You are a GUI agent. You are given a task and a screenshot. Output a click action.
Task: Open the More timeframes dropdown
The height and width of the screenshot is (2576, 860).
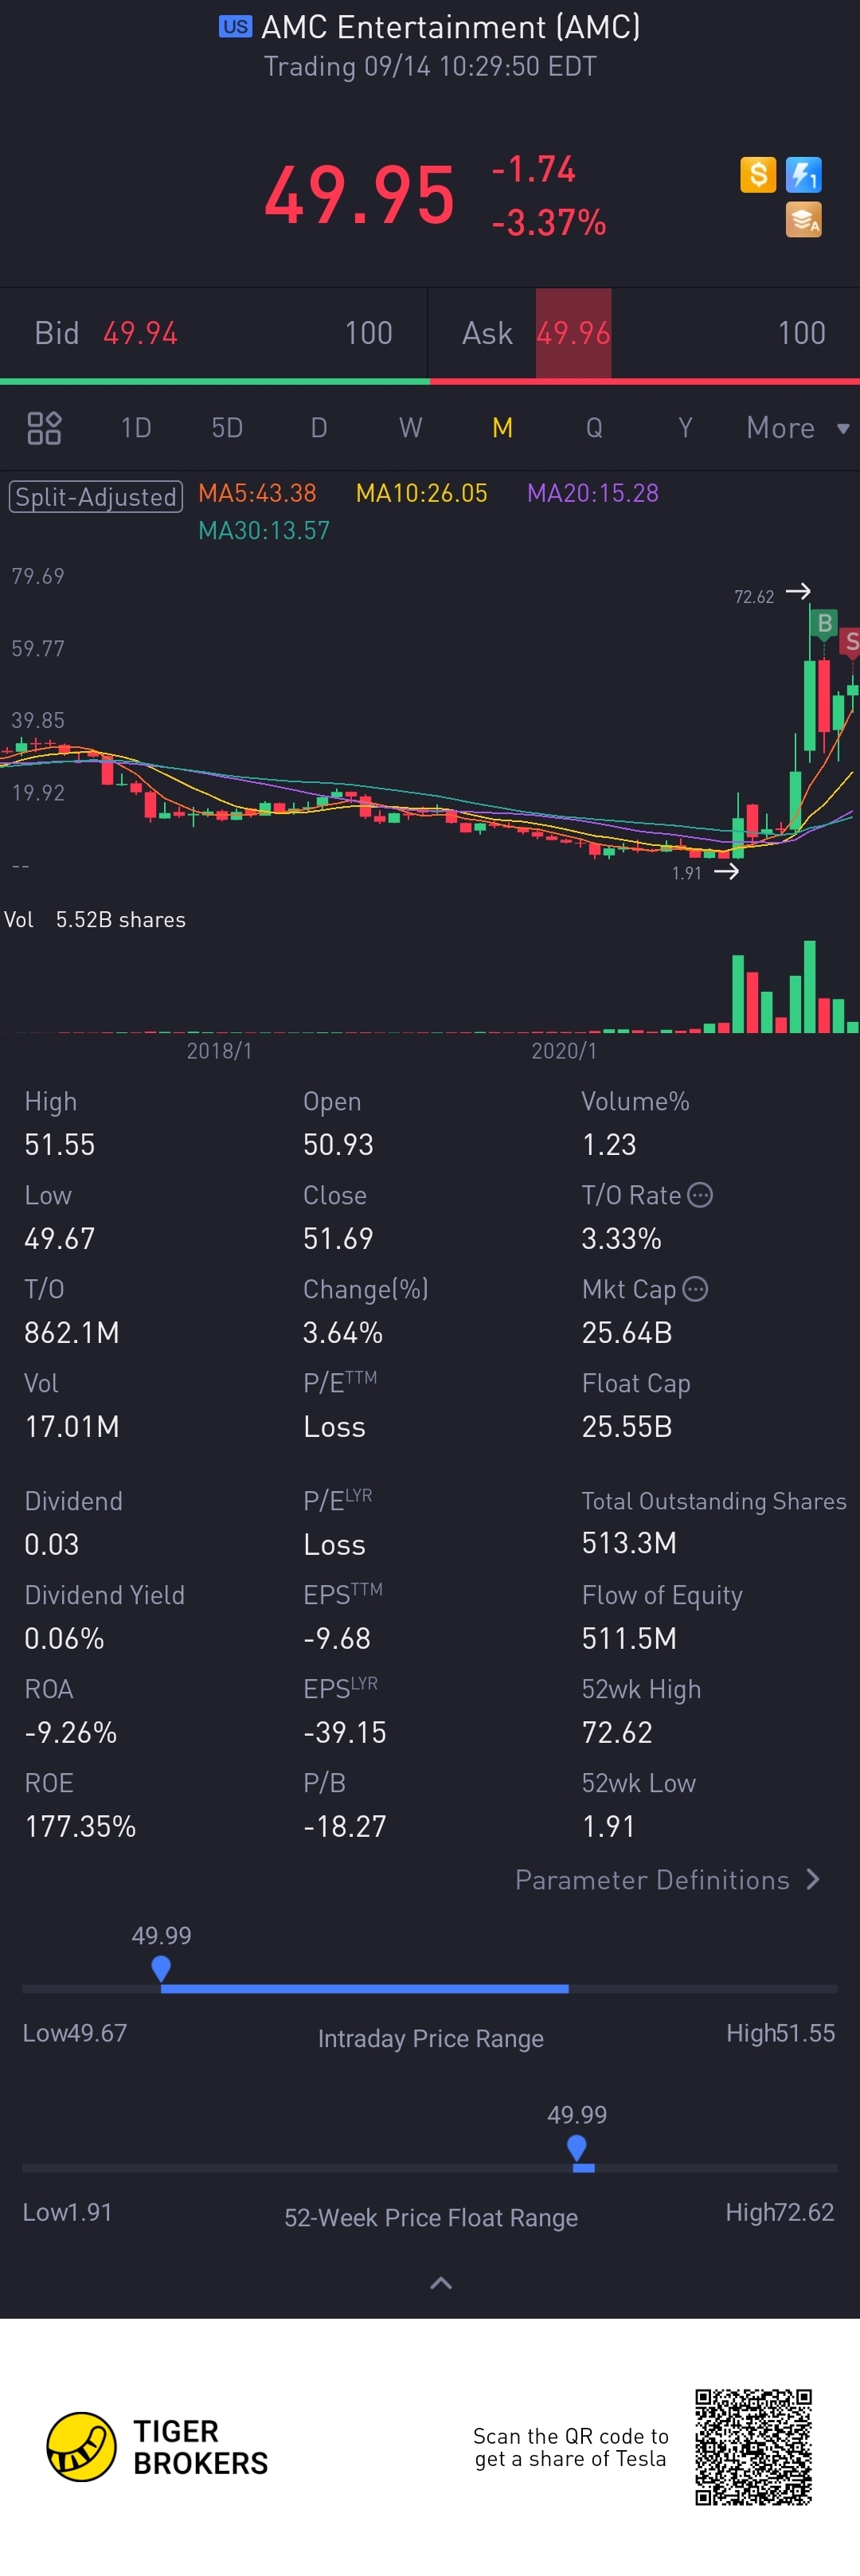click(x=797, y=428)
